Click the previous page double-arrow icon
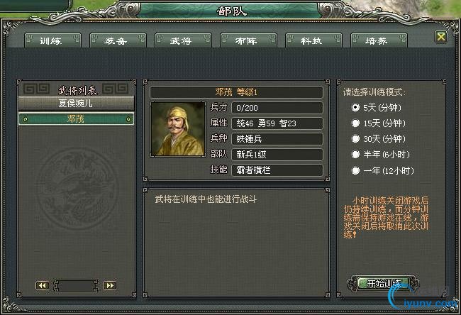Viewport: 461px width, 315px height. (x=43, y=286)
